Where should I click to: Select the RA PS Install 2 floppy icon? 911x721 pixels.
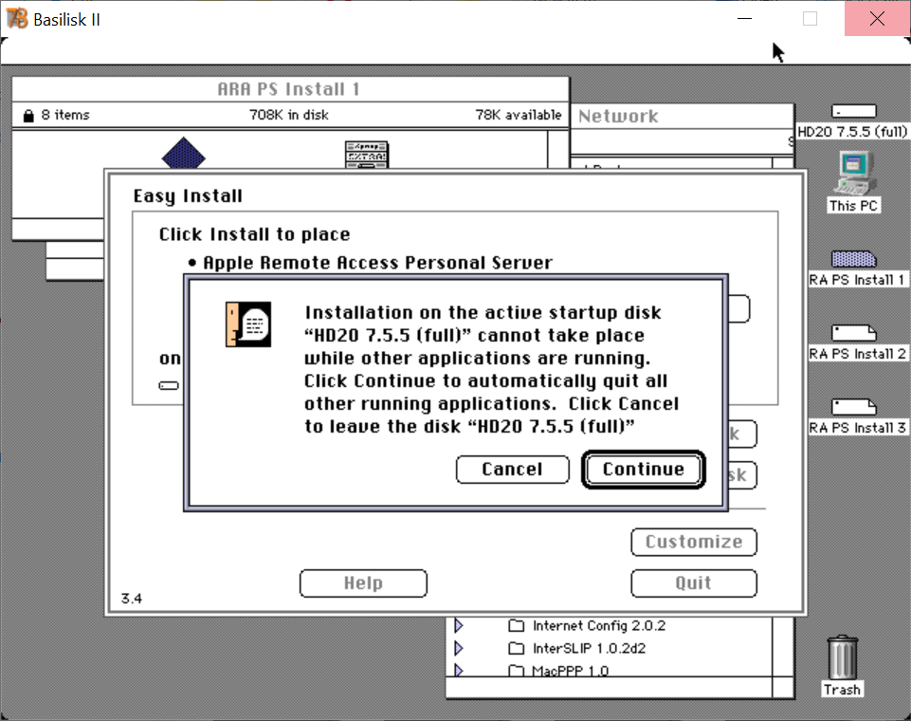854,333
